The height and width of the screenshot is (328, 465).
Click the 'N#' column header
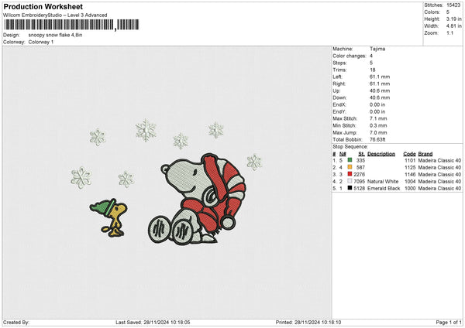point(343,154)
